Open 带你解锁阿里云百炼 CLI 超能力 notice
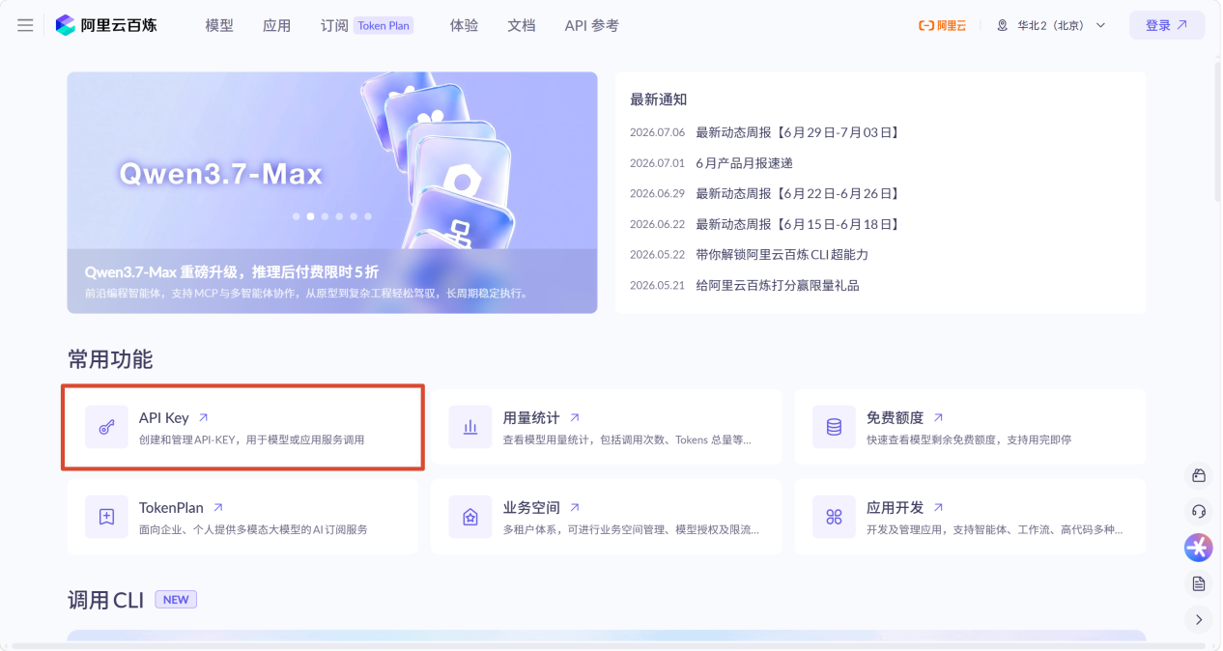The width and height of the screenshot is (1223, 651). [x=782, y=255]
